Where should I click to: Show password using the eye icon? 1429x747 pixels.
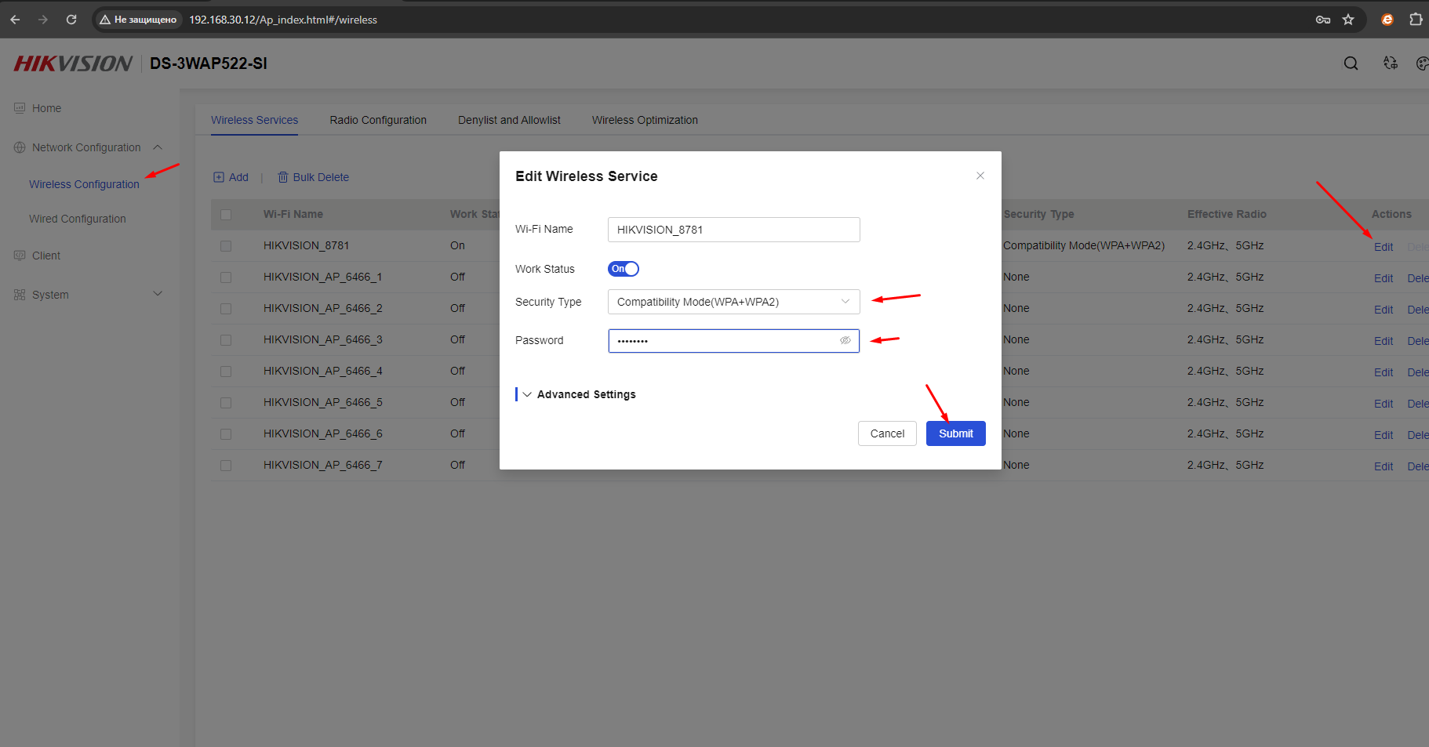point(845,340)
